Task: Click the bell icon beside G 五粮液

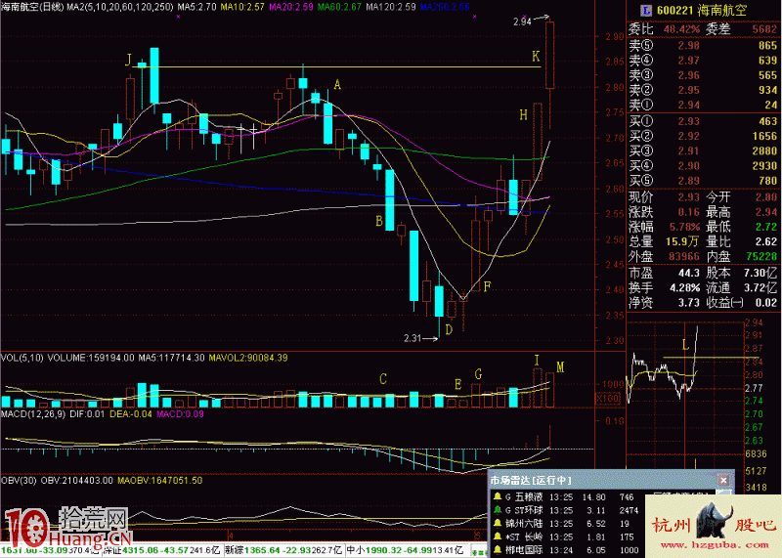Action: (x=498, y=496)
